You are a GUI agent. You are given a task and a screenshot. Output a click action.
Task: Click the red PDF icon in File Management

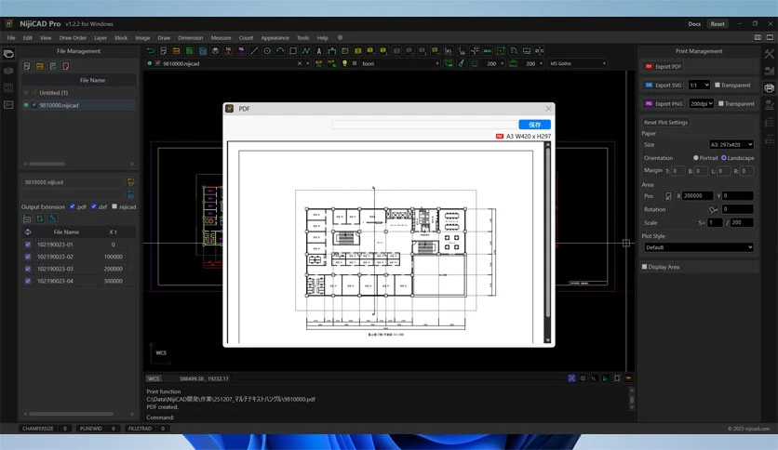(65, 66)
